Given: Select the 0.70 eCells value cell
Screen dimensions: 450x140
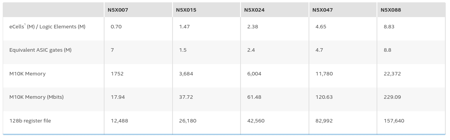Looking at the screenshot, I should point(116,27).
